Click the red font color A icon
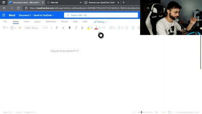Viewport: 202px width, 114px height. coord(96,28)
